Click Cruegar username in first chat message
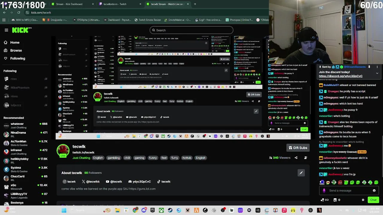This screenshot has height=215, width=383. point(333,91)
